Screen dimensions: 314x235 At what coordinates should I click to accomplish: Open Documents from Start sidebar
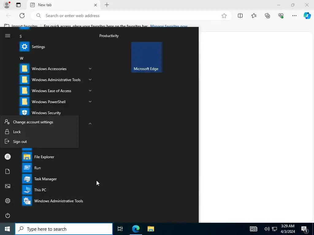tap(8, 171)
